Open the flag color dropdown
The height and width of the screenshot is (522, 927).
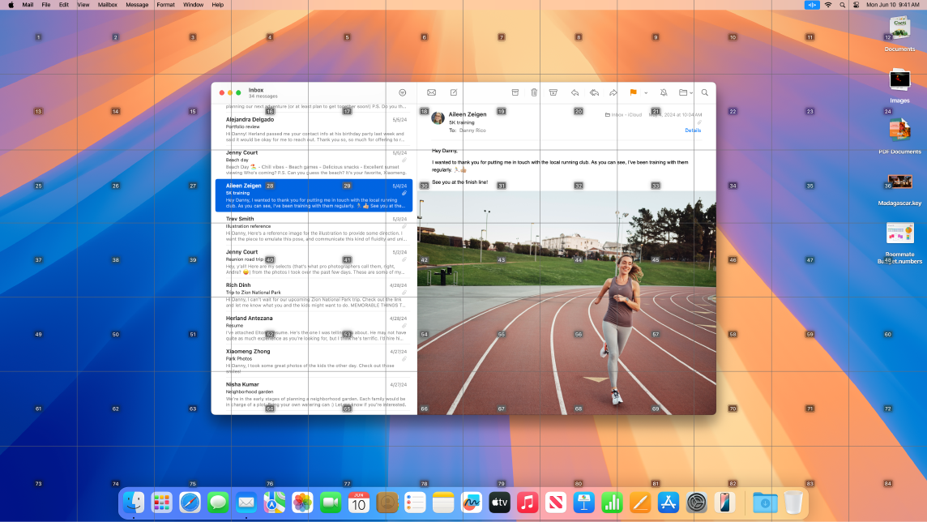tap(646, 92)
